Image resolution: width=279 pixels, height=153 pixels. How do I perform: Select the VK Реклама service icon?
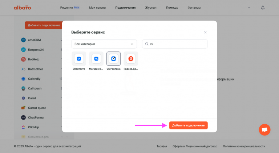click(x=113, y=59)
